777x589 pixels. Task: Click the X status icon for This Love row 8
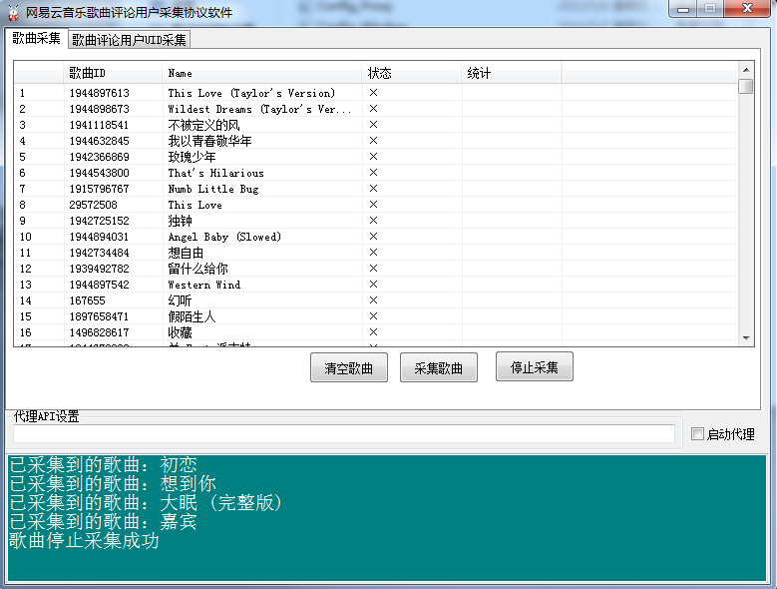coord(373,205)
